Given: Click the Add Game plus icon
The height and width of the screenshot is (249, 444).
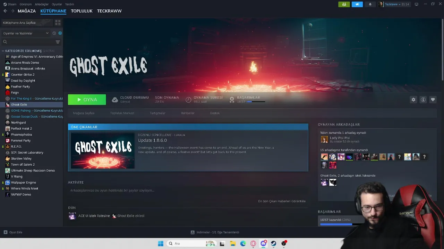Looking at the screenshot, I should click(6, 232).
